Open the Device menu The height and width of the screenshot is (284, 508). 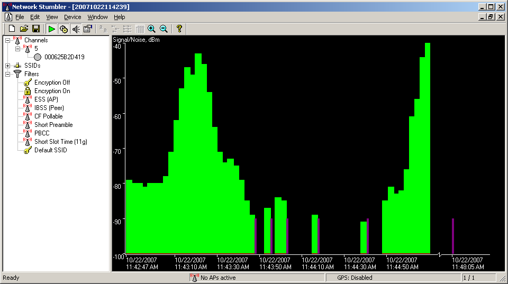[x=72, y=17]
